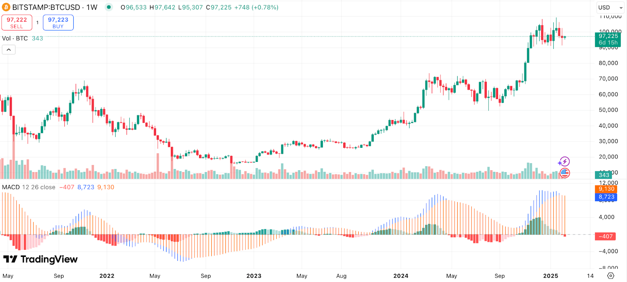Viewport: 627px width, 282px height.
Task: Click the spread value 1 between Sell and Buy
Action: click(x=38, y=23)
